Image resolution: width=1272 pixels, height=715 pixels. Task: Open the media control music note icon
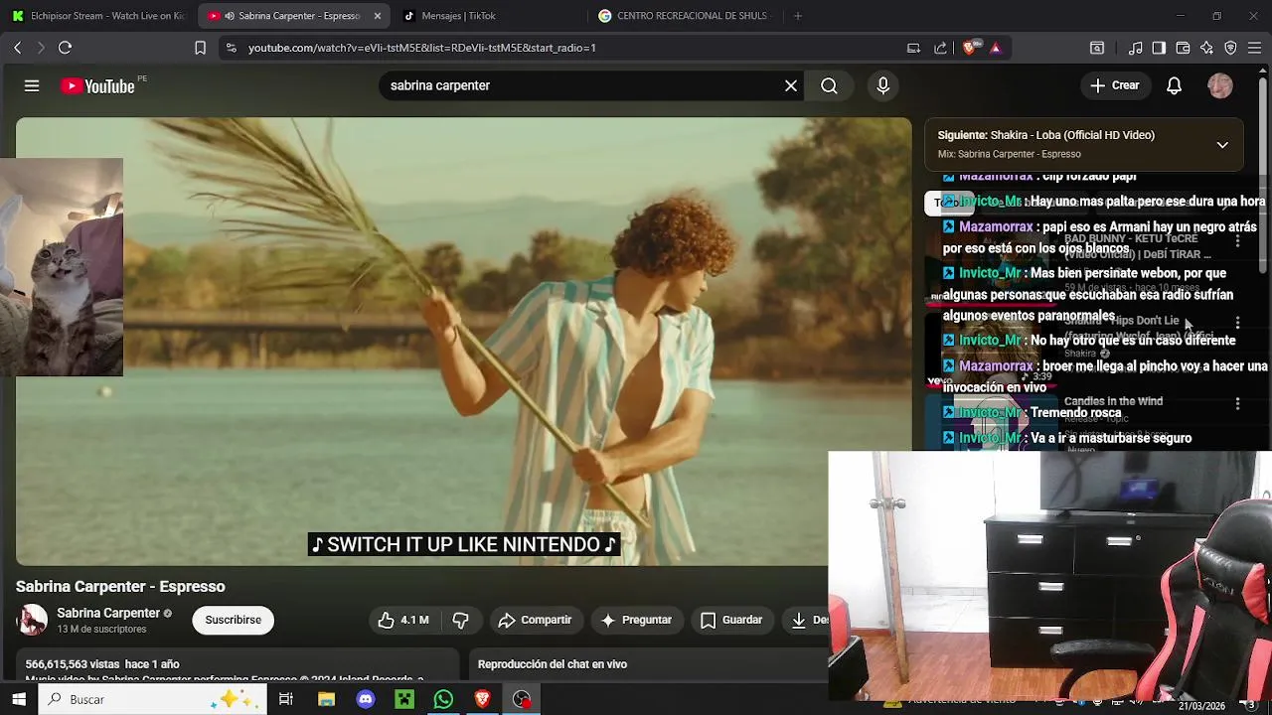click(1135, 48)
